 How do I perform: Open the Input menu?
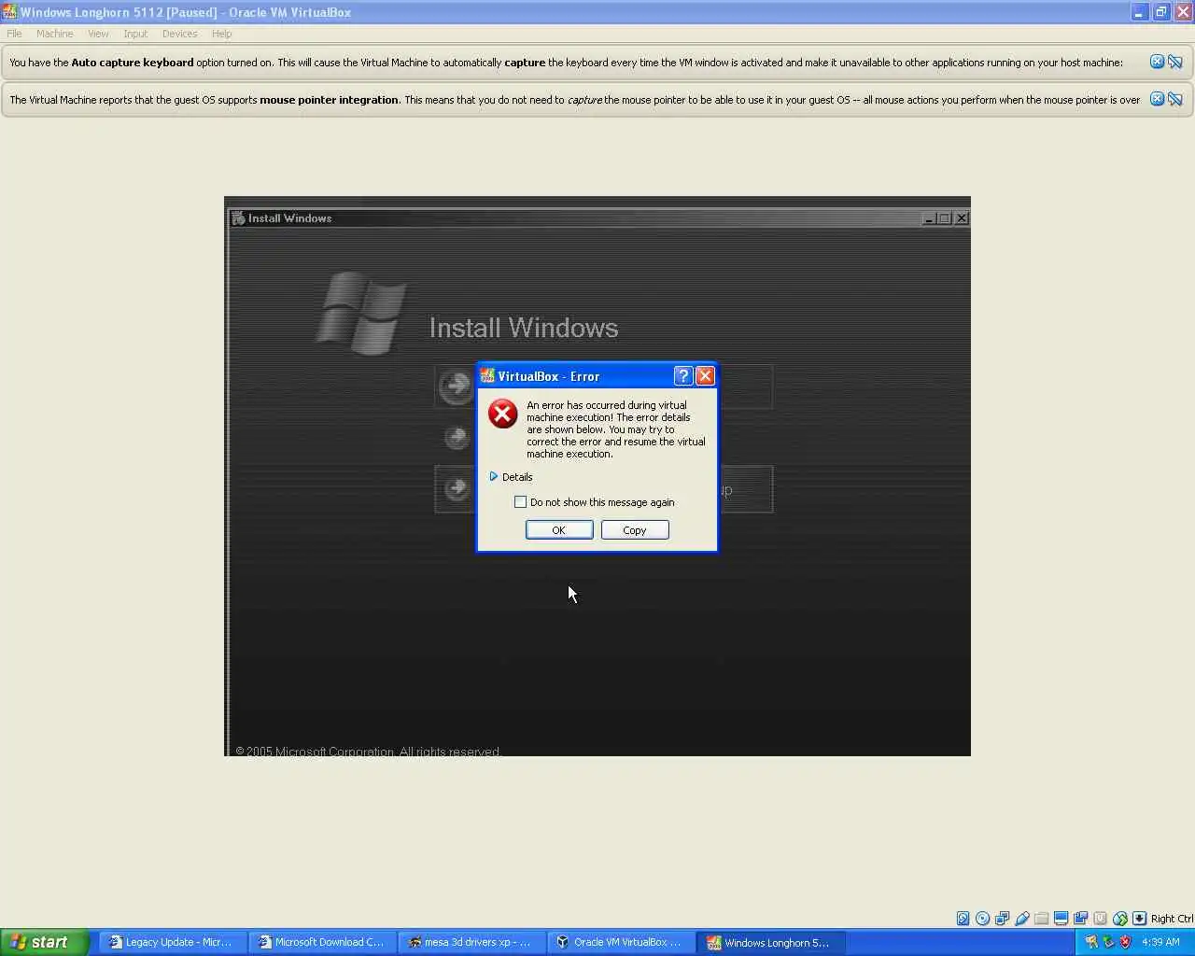pyautogui.click(x=135, y=34)
